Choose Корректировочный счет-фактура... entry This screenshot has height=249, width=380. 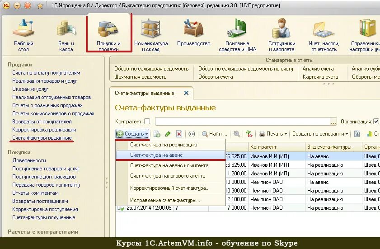pyautogui.click(x=171, y=188)
